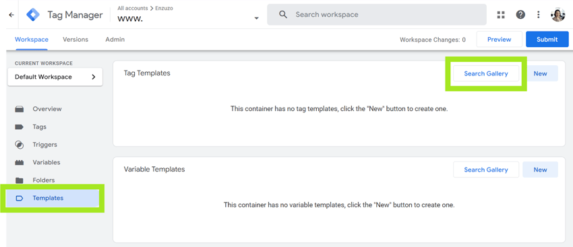Click the search magnifier icon
The width and height of the screenshot is (573, 247).
[x=282, y=15]
